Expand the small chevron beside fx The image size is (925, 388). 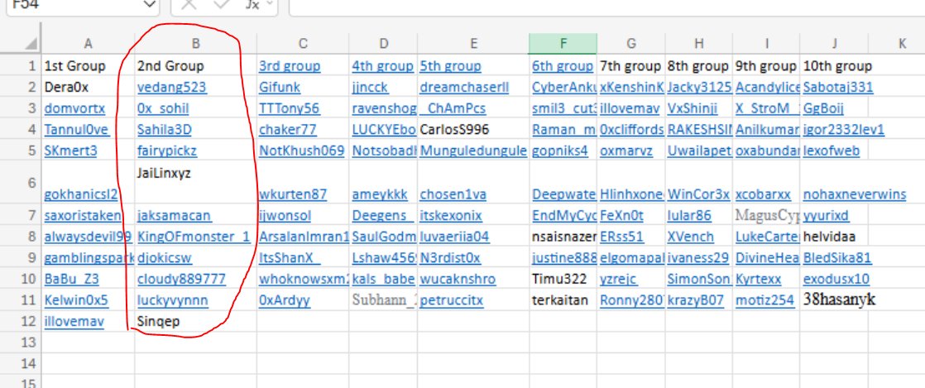point(269,4)
